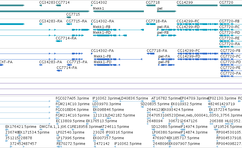Open the CG14302-PA protein label
Screen dimensions: 242x148
click(102, 51)
